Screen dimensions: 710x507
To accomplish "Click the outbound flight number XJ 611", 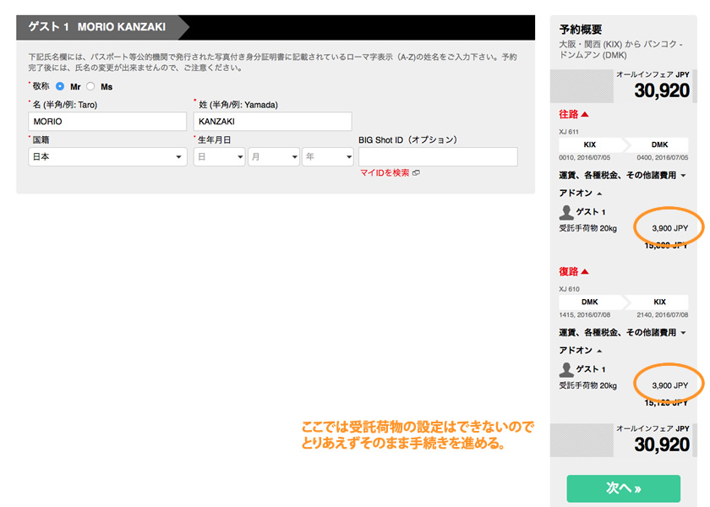I will tap(569, 132).
